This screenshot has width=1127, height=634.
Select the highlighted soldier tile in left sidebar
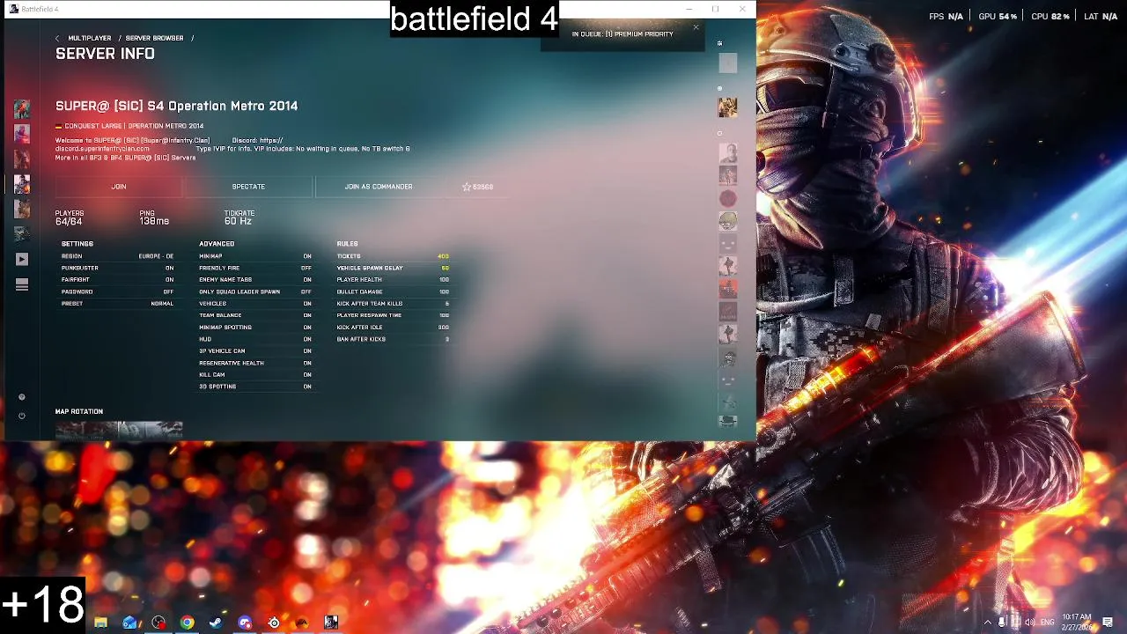[22, 184]
